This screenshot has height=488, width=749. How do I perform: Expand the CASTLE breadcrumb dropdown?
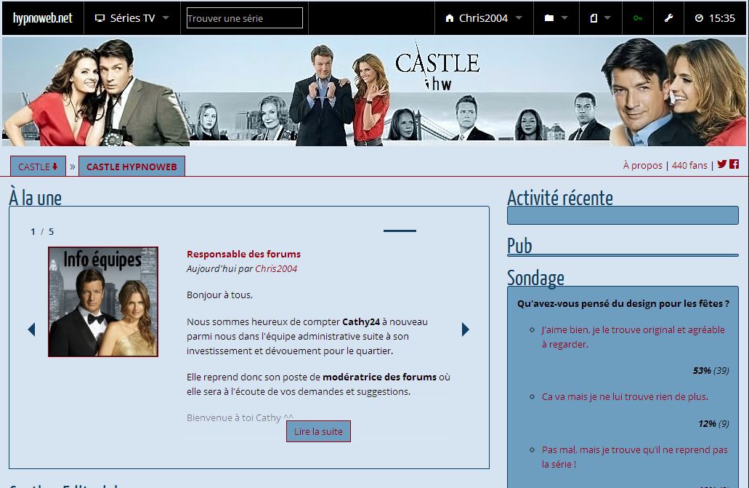click(38, 167)
